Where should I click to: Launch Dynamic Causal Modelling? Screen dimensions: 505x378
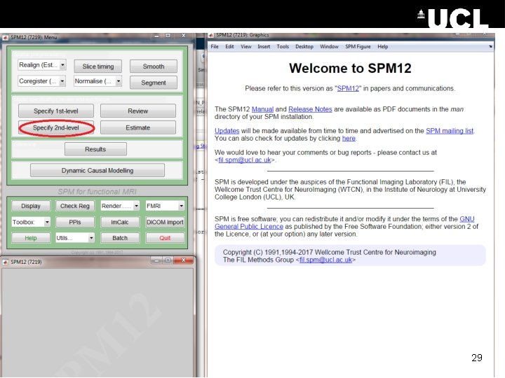click(97, 170)
